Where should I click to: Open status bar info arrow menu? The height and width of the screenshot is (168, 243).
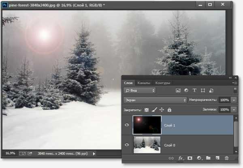94,154
